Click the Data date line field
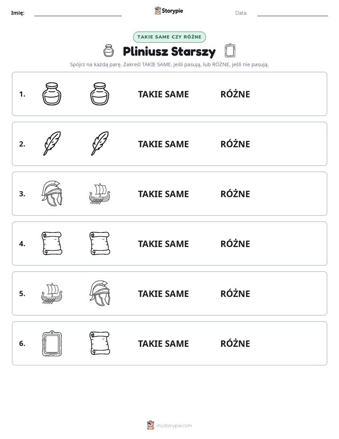 pyautogui.click(x=292, y=13)
